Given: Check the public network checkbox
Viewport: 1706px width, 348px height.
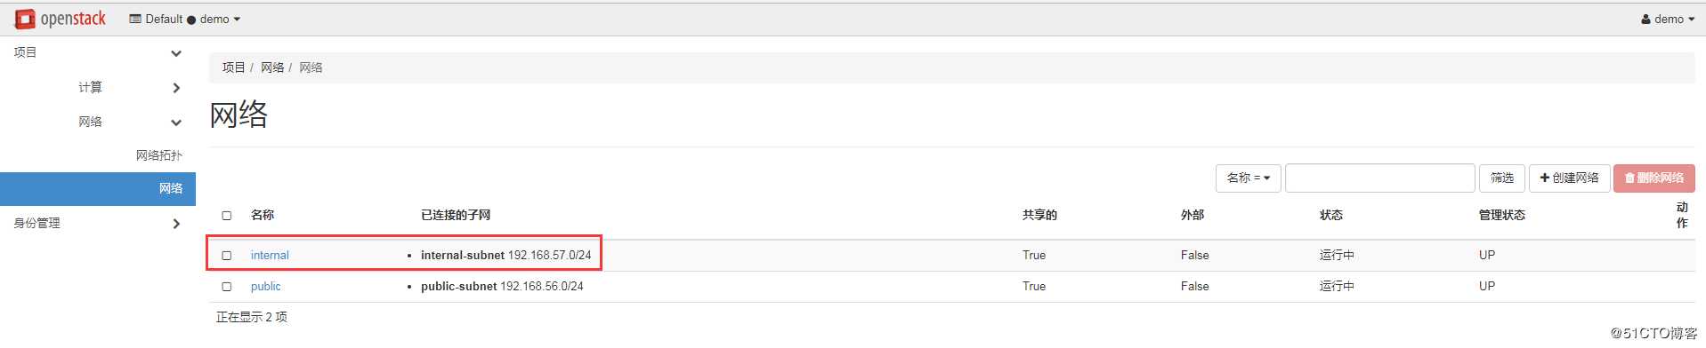Looking at the screenshot, I should (226, 286).
